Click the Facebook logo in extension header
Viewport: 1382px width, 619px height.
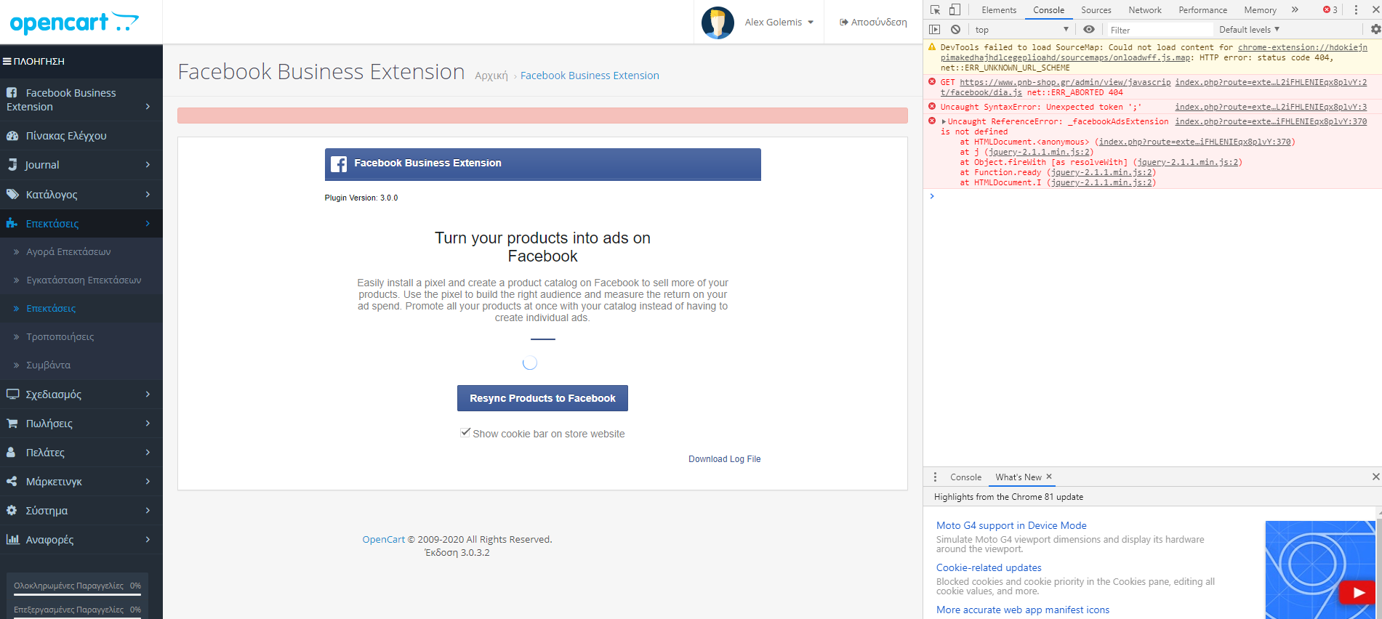pos(339,164)
